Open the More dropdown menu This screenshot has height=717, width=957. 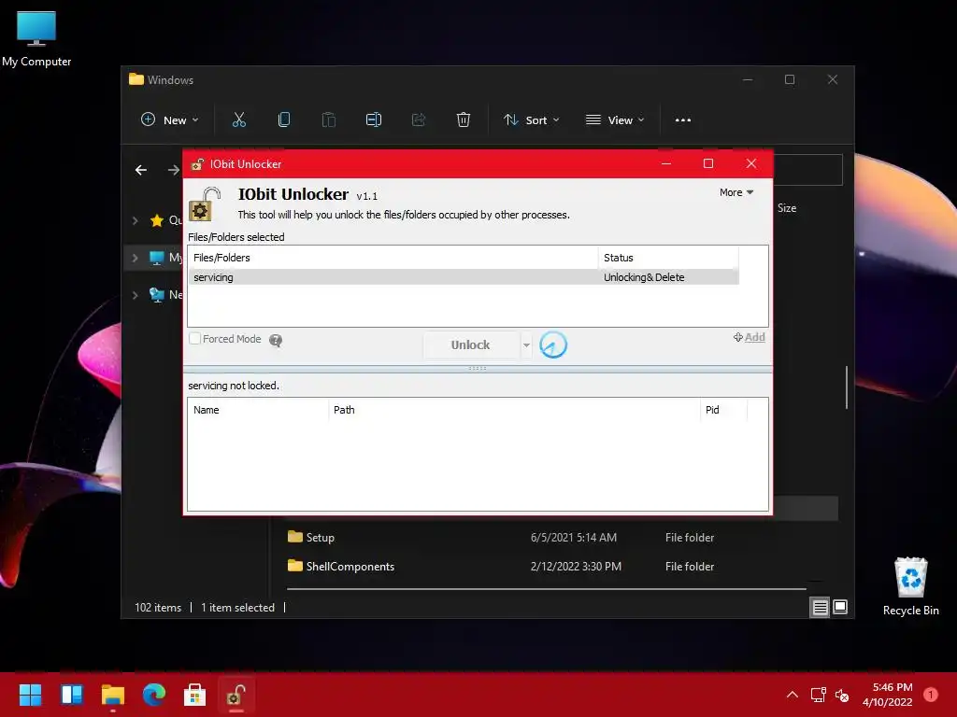click(736, 192)
